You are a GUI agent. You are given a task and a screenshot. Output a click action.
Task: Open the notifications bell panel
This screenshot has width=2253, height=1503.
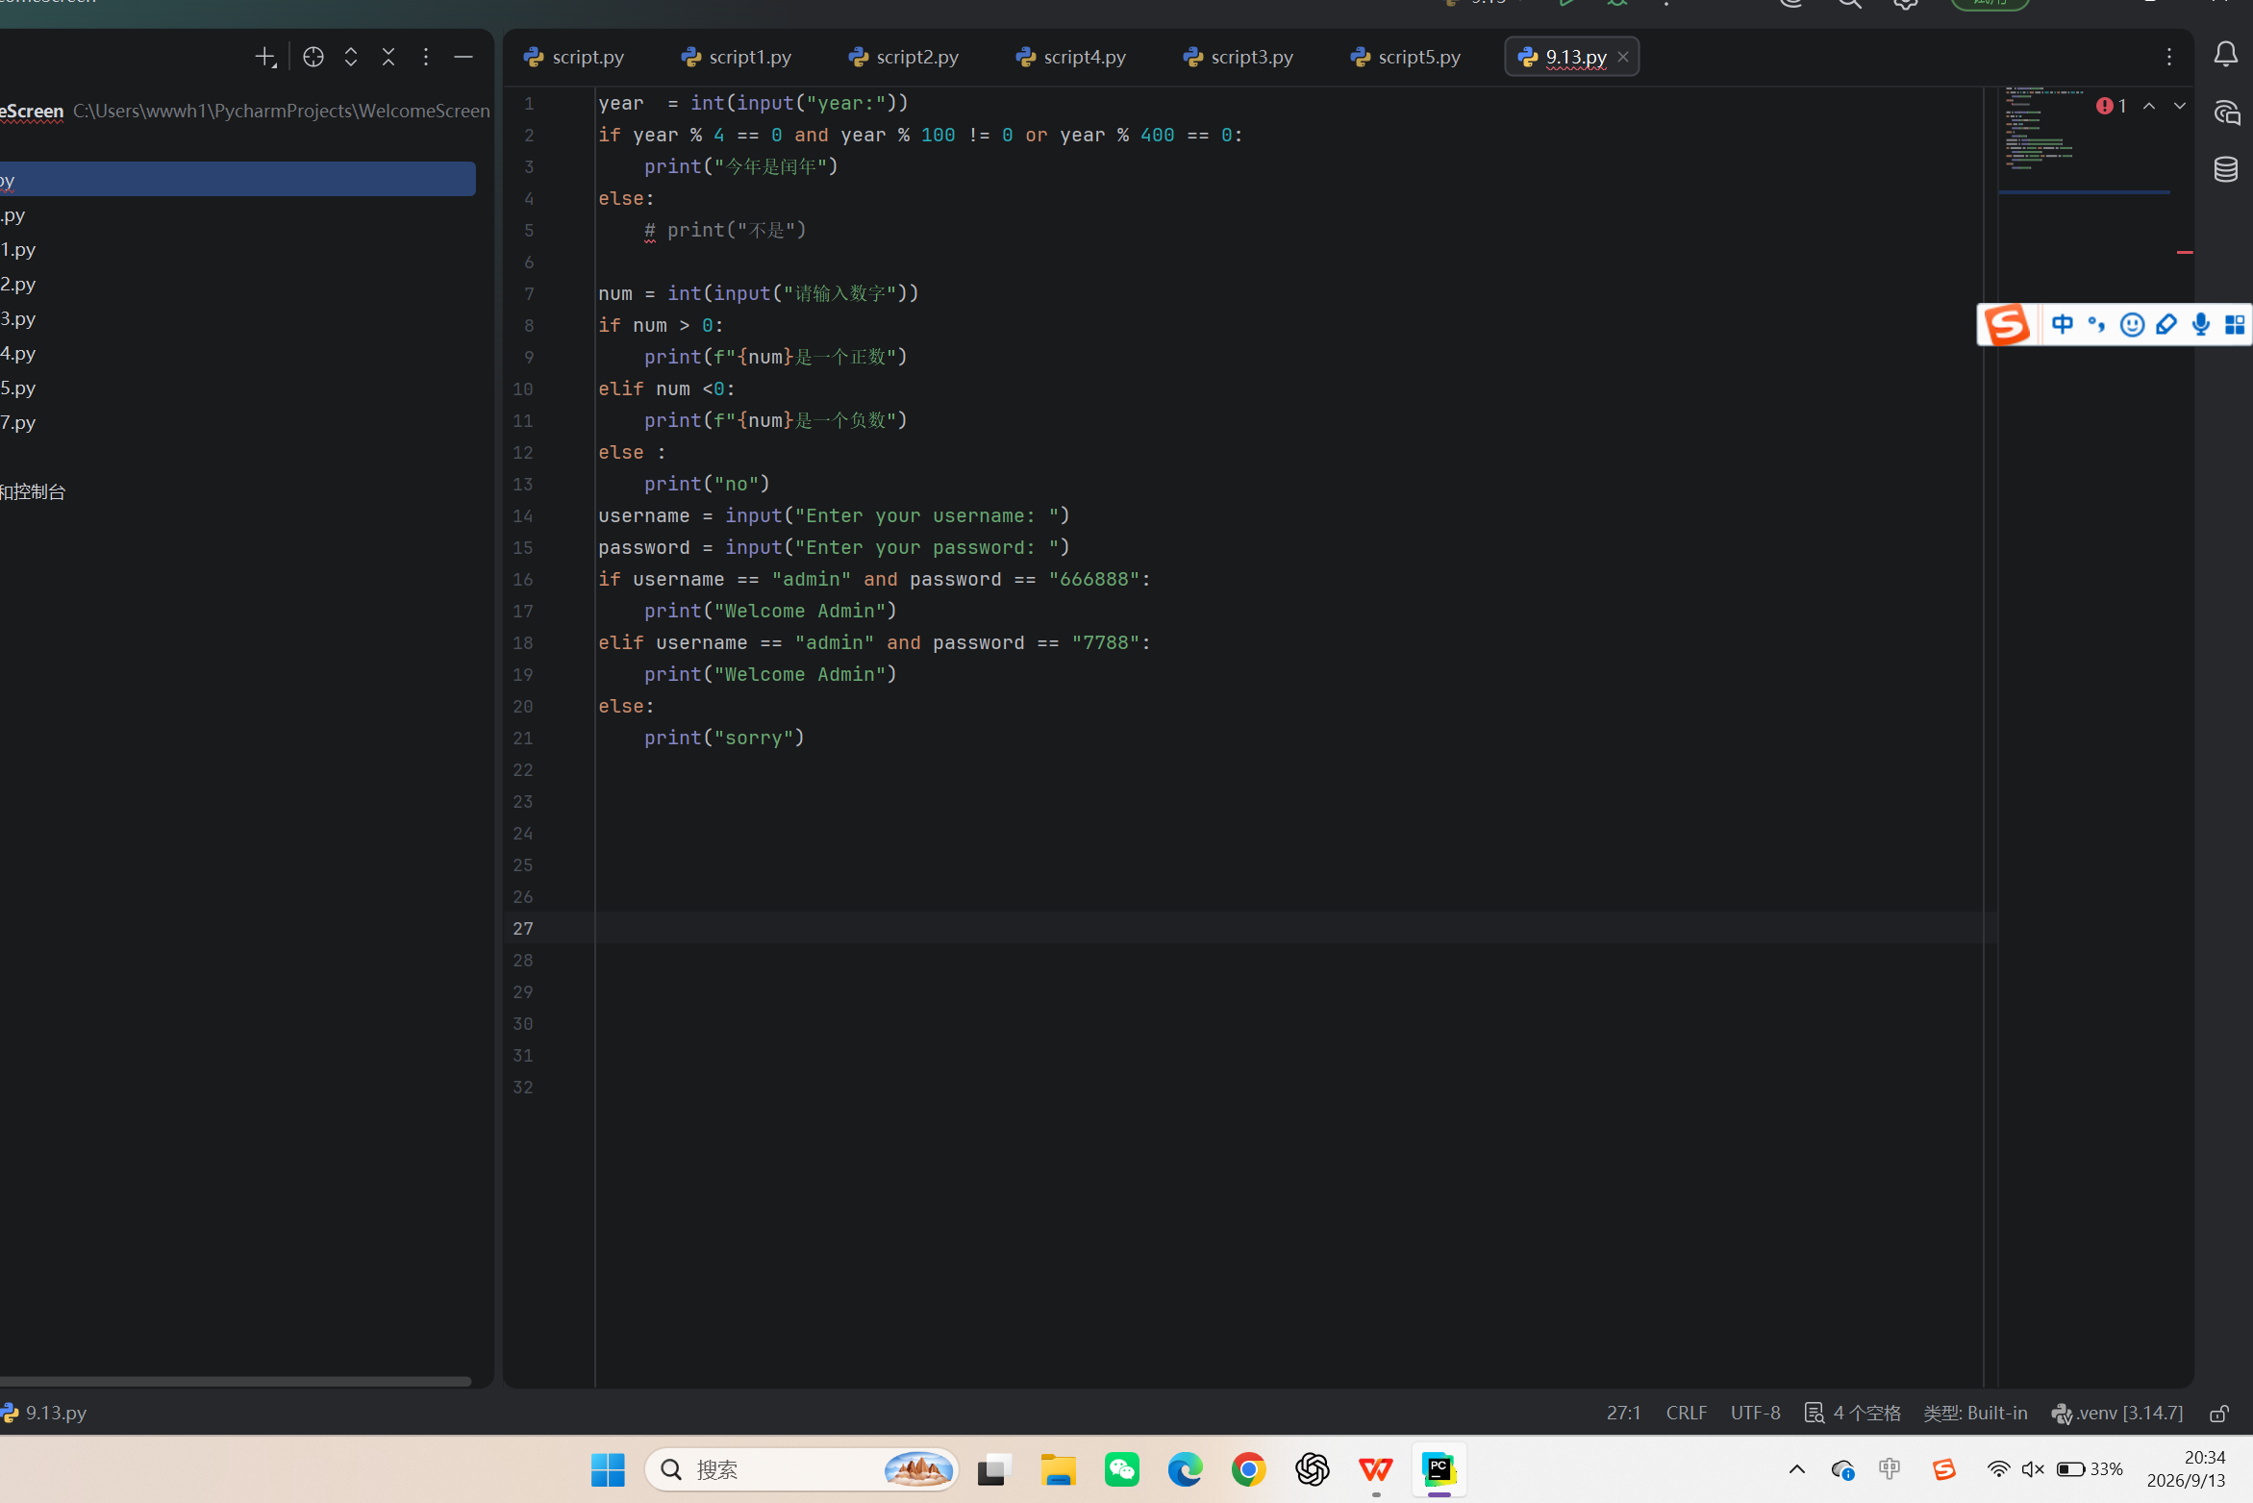coord(2226,55)
